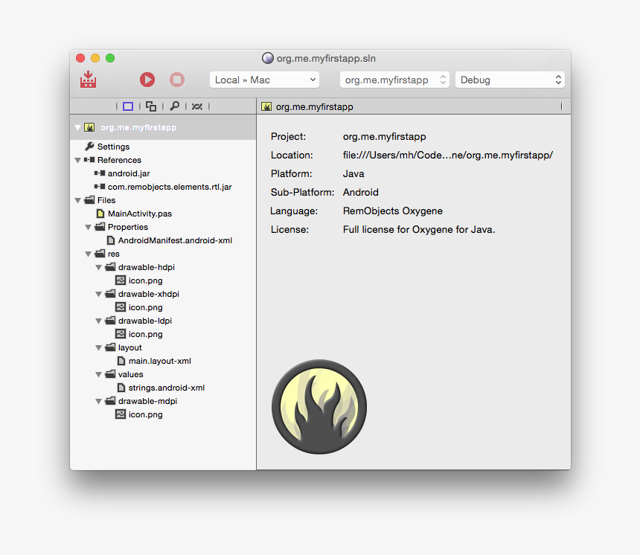Collapse the org.me.myfirstapp root node
This screenshot has height=555, width=640.
click(x=77, y=128)
